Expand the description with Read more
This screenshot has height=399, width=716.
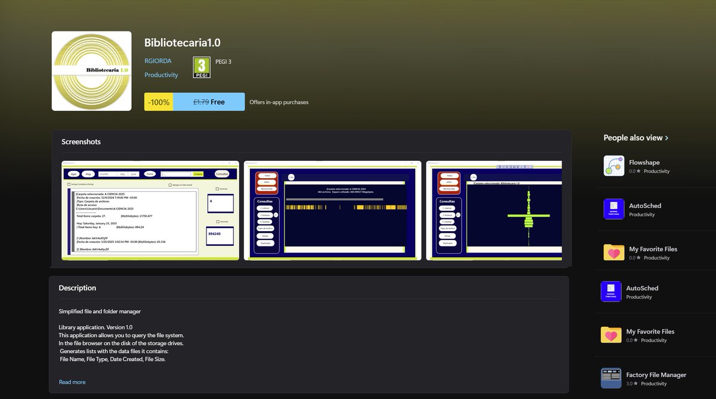(72, 382)
